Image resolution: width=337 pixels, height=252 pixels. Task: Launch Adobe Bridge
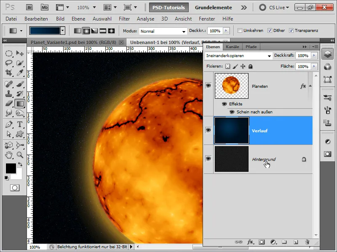29,8
